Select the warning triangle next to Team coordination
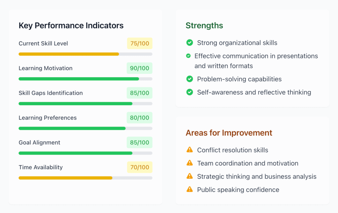 click(x=189, y=163)
